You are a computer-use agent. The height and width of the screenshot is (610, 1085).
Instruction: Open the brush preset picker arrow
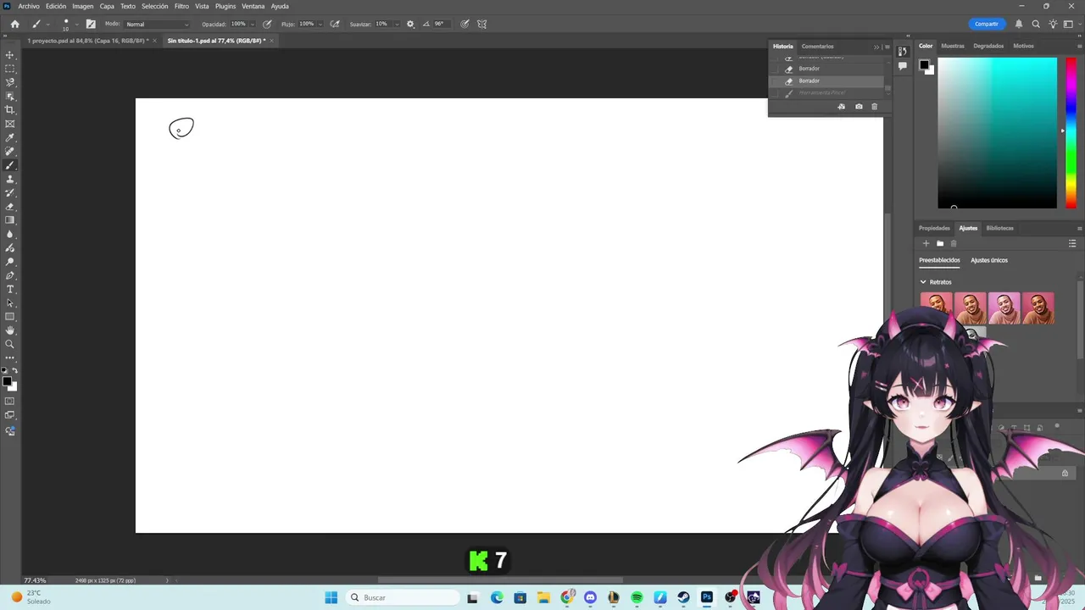coord(77,24)
